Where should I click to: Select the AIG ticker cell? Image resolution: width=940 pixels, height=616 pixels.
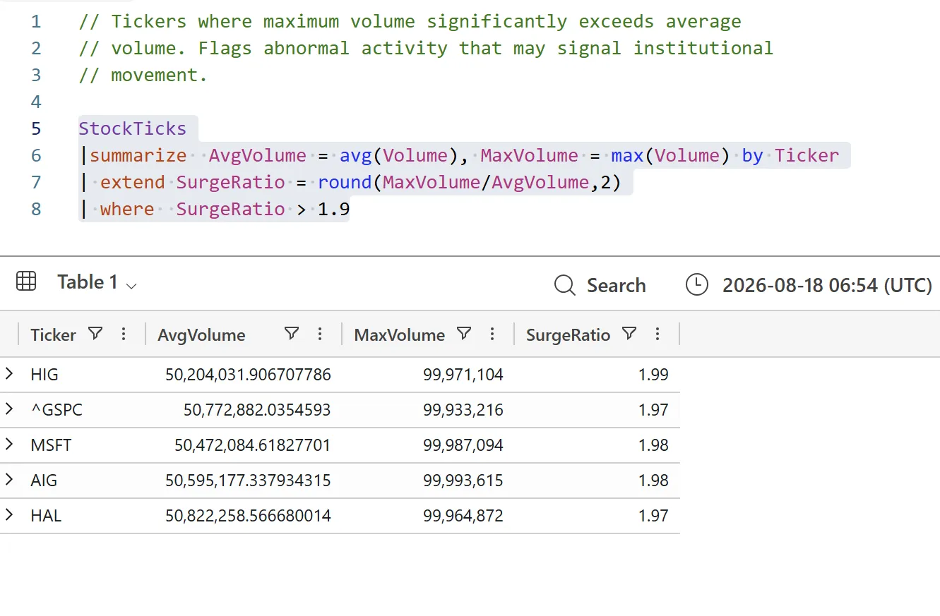[x=44, y=481]
